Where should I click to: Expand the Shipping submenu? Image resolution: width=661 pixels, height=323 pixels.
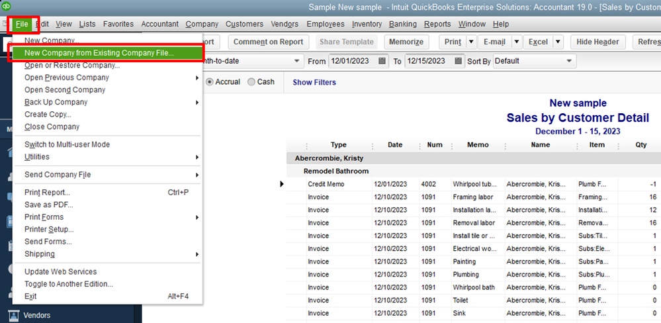pos(197,254)
